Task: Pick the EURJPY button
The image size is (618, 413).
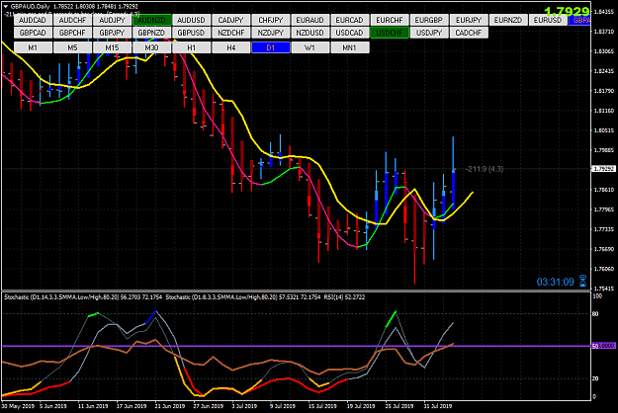Action: point(469,20)
